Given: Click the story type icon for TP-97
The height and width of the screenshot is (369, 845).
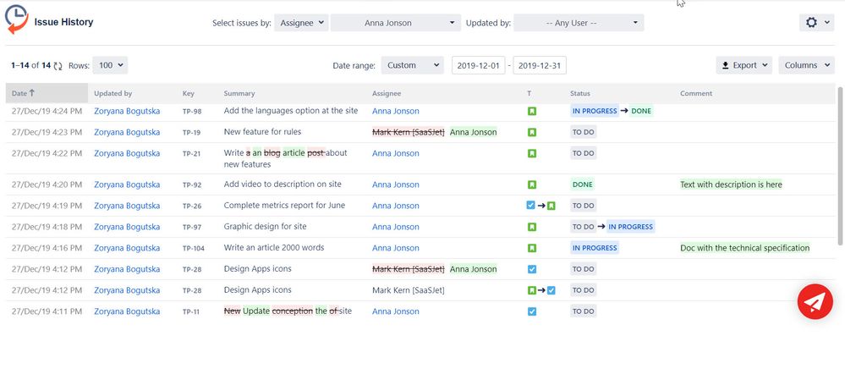Looking at the screenshot, I should pos(532,227).
